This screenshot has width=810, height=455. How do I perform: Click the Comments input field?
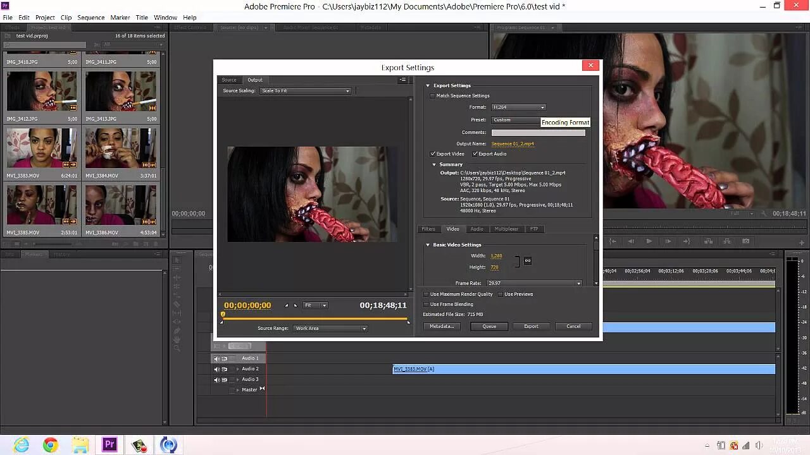pyautogui.click(x=539, y=133)
